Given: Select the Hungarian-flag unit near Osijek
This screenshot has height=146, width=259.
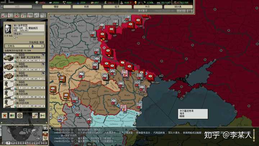Looking at the screenshot, I should pos(53,89).
